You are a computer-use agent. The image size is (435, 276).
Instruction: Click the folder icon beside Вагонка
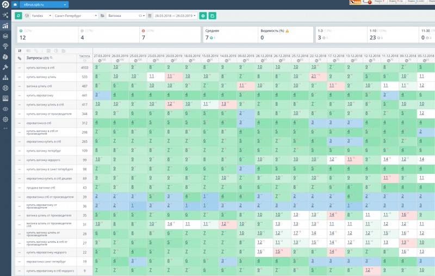102,16
